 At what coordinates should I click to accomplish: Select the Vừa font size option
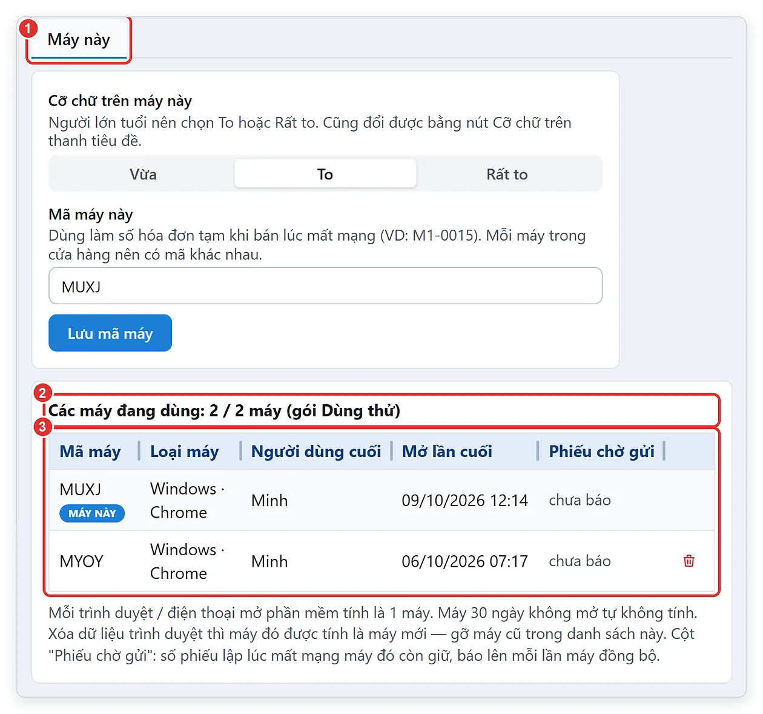[143, 174]
